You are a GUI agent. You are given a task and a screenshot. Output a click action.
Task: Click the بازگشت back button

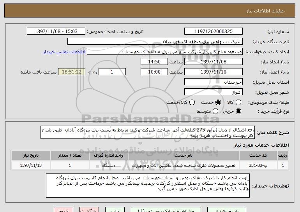point(89,210)
